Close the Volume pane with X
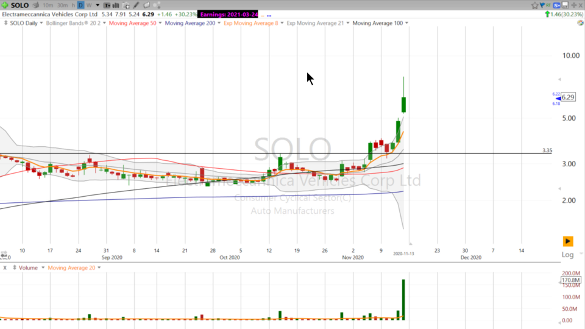Screen dimensions: 585x329 5,268
